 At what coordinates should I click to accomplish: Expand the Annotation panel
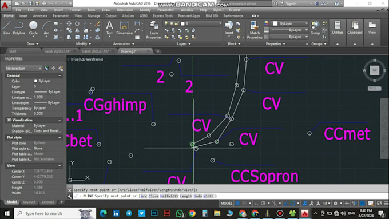coord(124,44)
